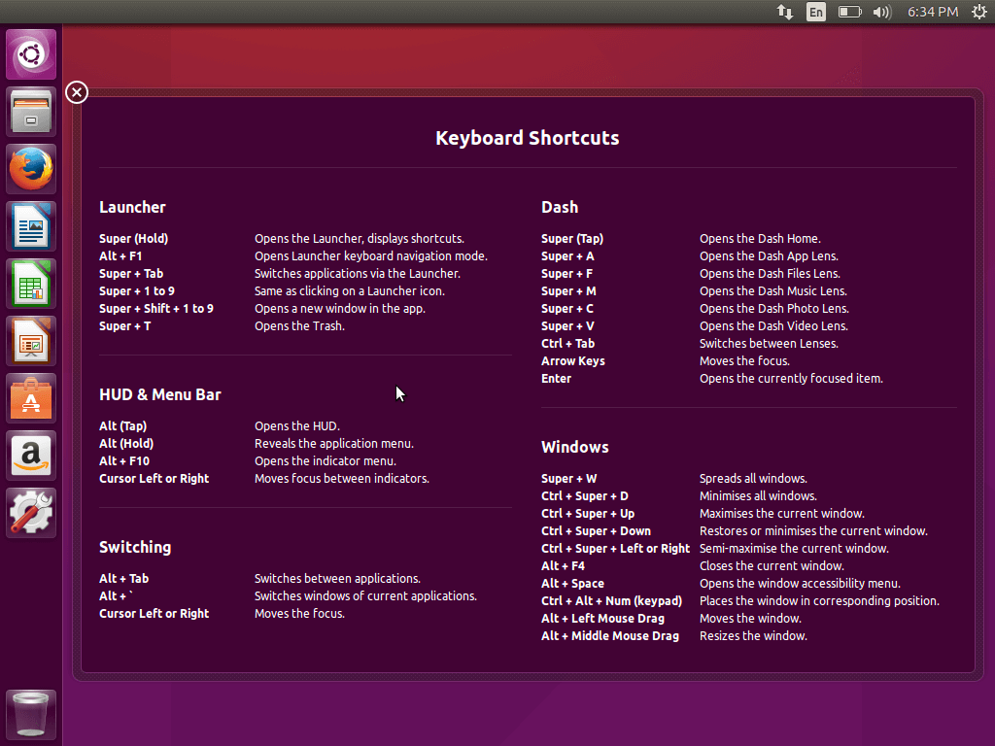Open System Settings from launcher

tap(32, 513)
